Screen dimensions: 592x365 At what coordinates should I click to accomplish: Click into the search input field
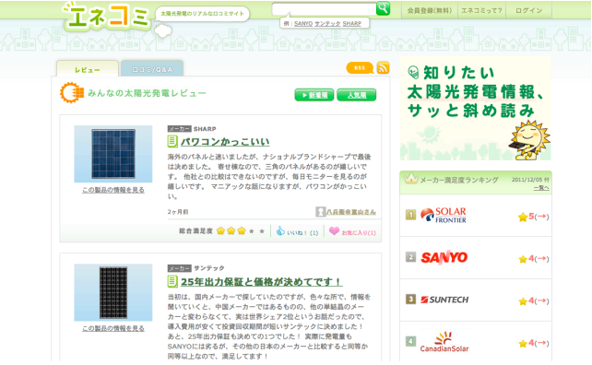tap(324, 8)
